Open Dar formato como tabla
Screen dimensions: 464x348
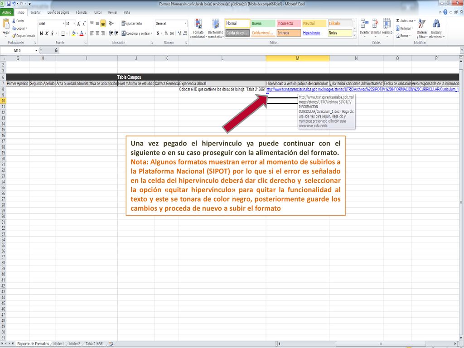click(215, 29)
